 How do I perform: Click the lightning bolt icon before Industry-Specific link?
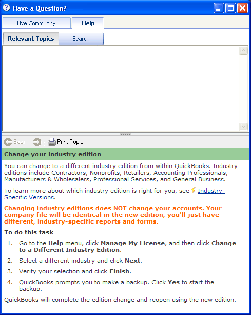tap(194, 190)
